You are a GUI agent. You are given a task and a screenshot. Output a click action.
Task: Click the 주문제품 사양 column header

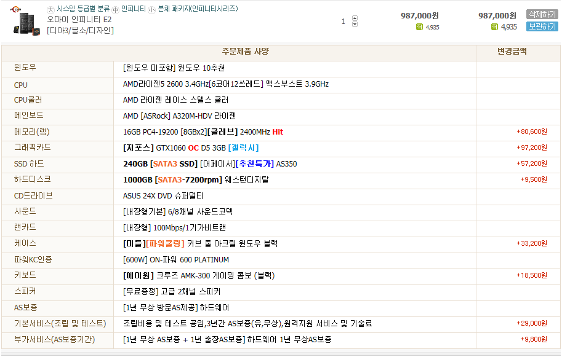coord(245,51)
